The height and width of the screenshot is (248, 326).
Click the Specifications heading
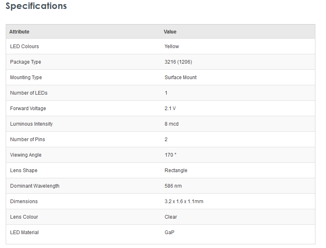click(36, 7)
